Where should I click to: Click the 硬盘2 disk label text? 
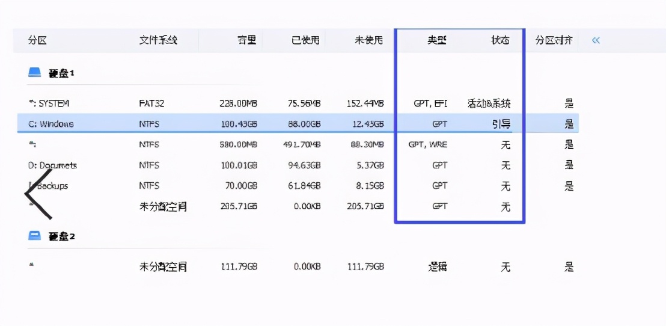coord(61,236)
